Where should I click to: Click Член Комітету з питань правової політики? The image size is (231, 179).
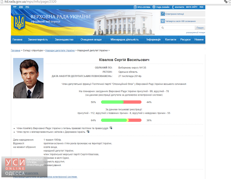pos(62,128)
